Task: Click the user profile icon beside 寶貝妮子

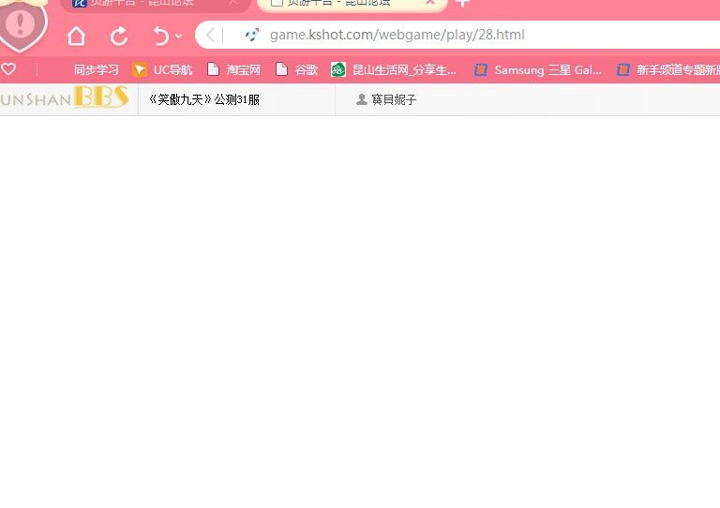Action: [x=362, y=99]
